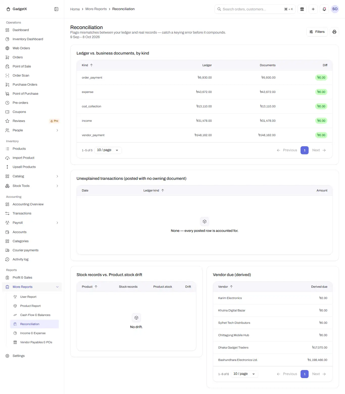Screen dimensions: 345x394
Task: Open the Filters button
Action: tap(317, 32)
